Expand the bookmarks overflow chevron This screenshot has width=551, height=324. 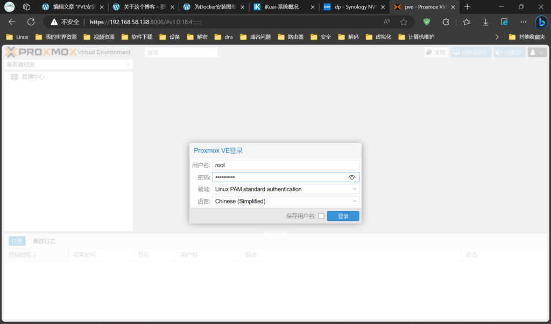[x=497, y=37]
